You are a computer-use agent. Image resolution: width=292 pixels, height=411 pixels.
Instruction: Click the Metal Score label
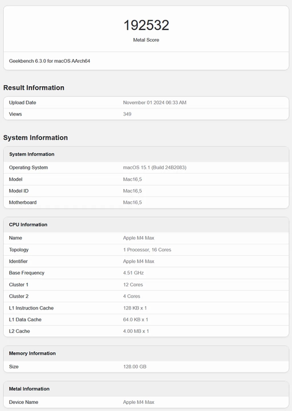pyautogui.click(x=146, y=40)
